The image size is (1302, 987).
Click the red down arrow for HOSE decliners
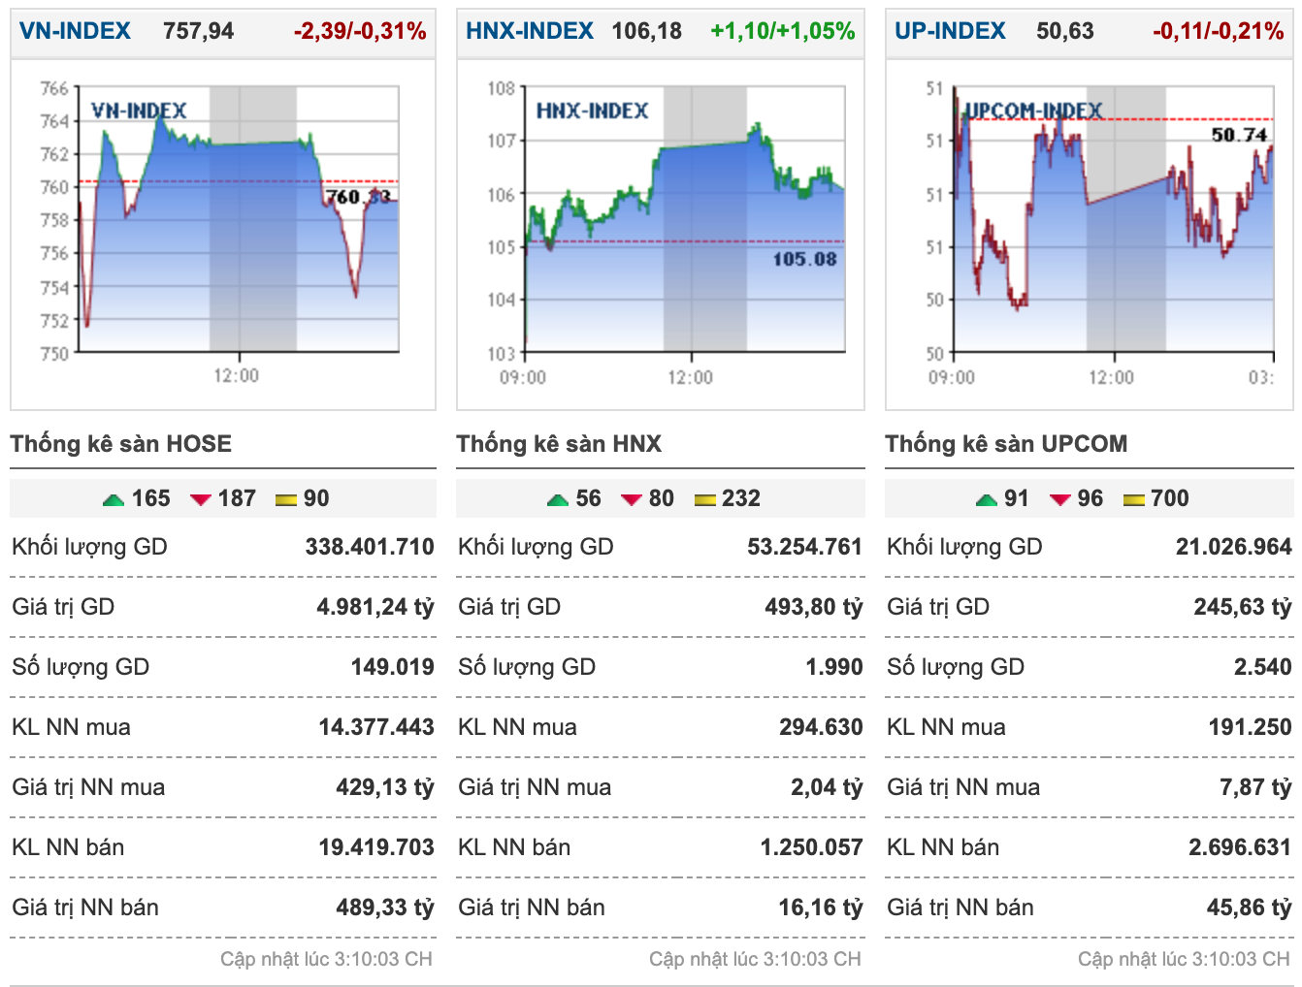tap(201, 500)
